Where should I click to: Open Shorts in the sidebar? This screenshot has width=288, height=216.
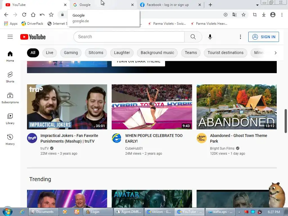click(x=10, y=77)
